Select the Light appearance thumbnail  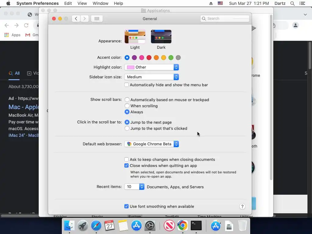[135, 37]
